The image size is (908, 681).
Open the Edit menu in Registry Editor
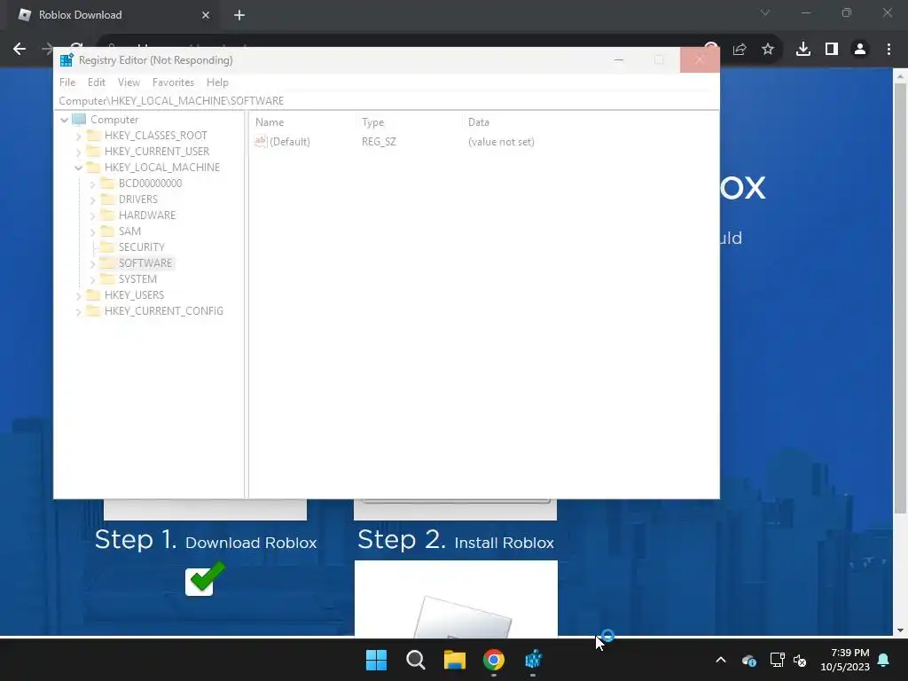tap(96, 82)
